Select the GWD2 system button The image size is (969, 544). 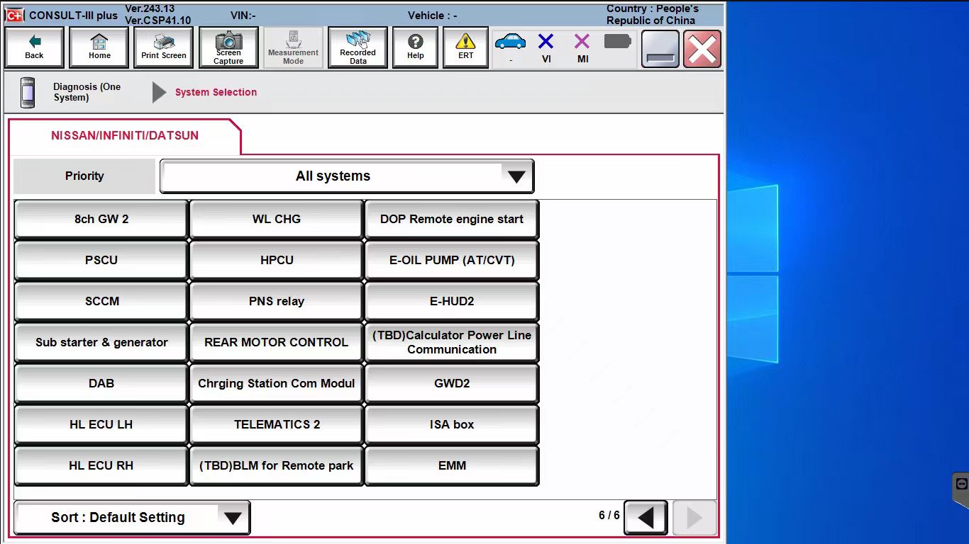452,383
